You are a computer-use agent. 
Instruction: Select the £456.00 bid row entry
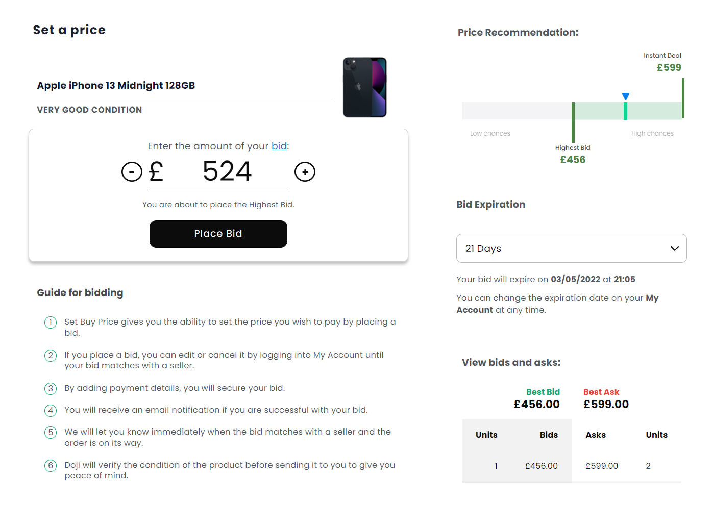click(x=542, y=466)
